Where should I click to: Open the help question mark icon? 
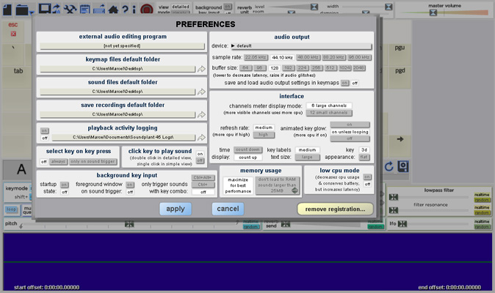tap(124, 9)
